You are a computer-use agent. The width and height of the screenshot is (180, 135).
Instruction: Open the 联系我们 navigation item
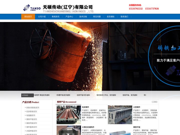point(124,17)
